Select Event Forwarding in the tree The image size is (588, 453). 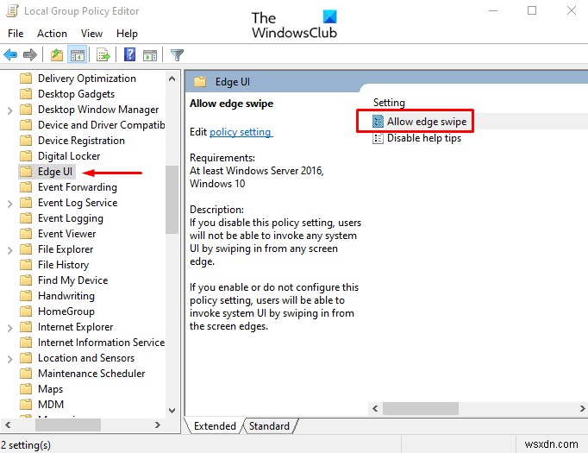pos(78,187)
